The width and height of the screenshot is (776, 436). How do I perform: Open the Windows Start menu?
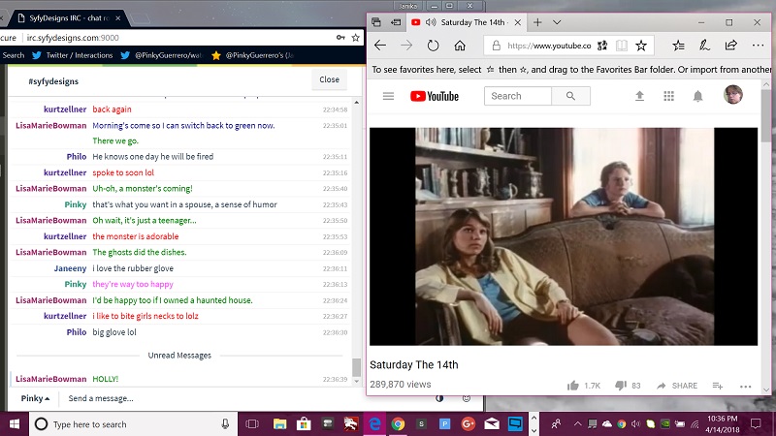[x=14, y=424]
